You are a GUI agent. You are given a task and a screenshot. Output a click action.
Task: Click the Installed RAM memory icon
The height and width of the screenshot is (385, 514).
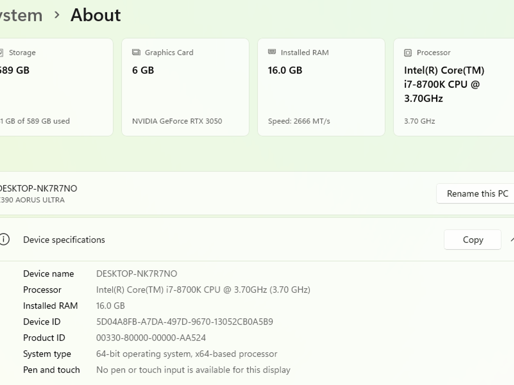(272, 52)
